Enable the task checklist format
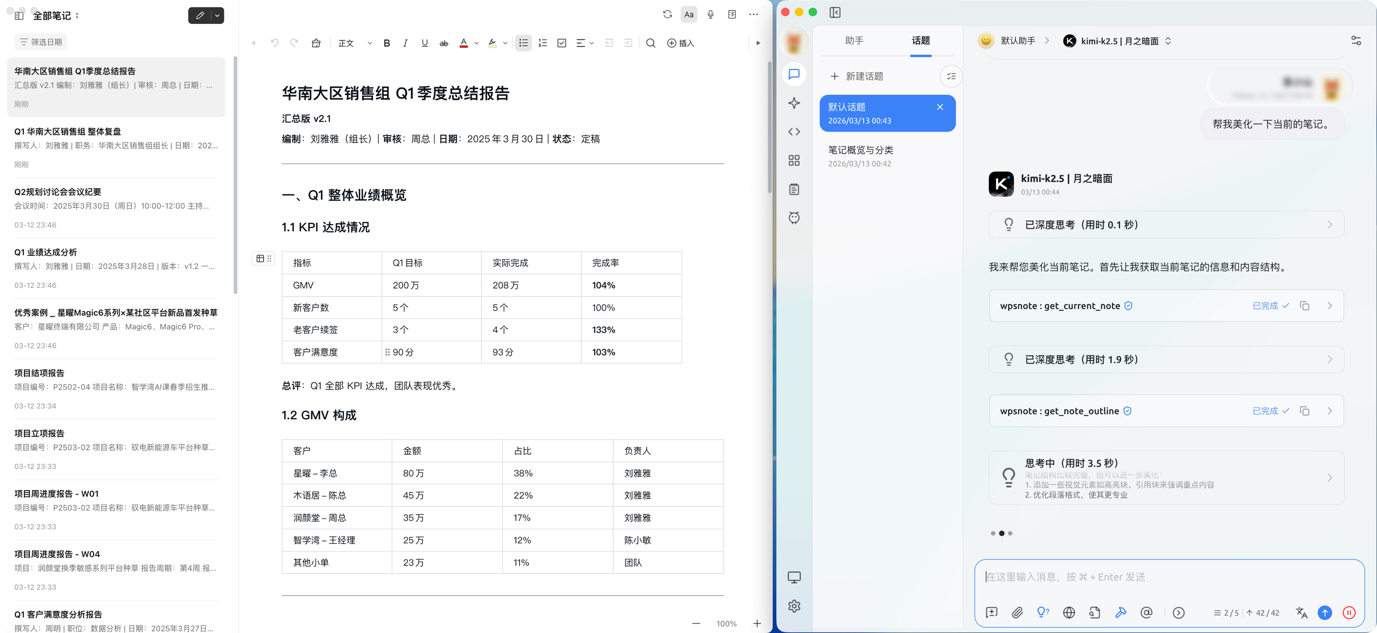The height and width of the screenshot is (633, 1377). pyautogui.click(x=562, y=43)
